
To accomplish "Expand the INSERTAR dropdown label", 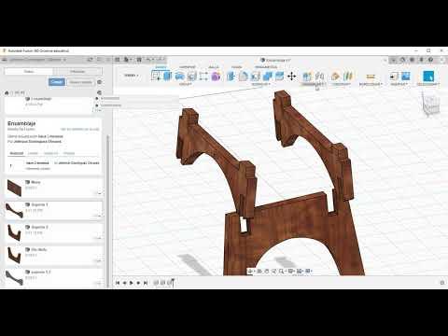I will point(399,84).
